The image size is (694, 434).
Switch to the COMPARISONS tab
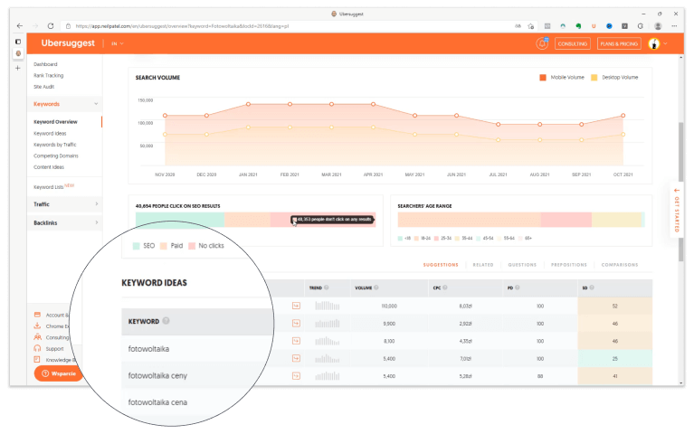pos(620,265)
